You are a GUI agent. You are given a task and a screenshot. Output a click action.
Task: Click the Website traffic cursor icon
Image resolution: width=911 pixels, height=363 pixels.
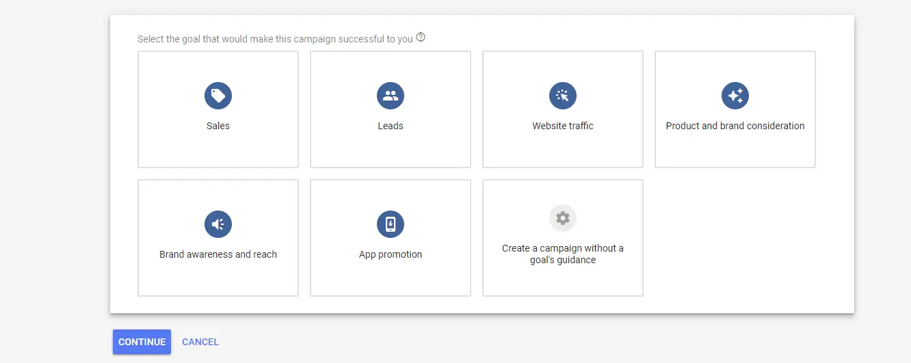(563, 96)
